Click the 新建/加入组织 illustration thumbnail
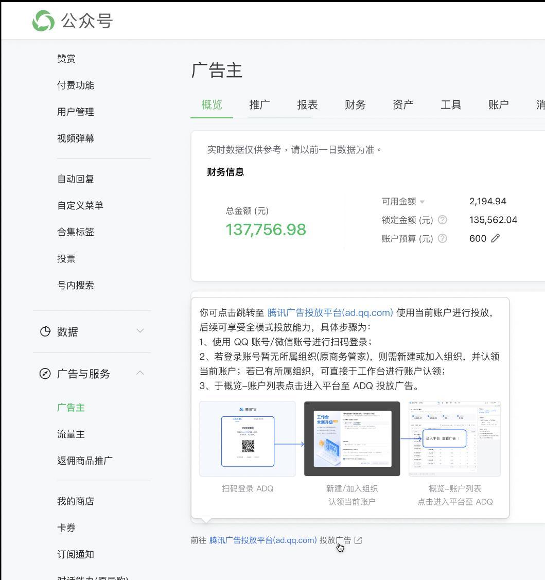 click(353, 438)
